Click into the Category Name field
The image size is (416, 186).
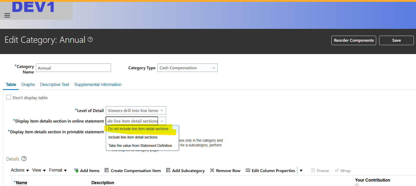(73, 68)
